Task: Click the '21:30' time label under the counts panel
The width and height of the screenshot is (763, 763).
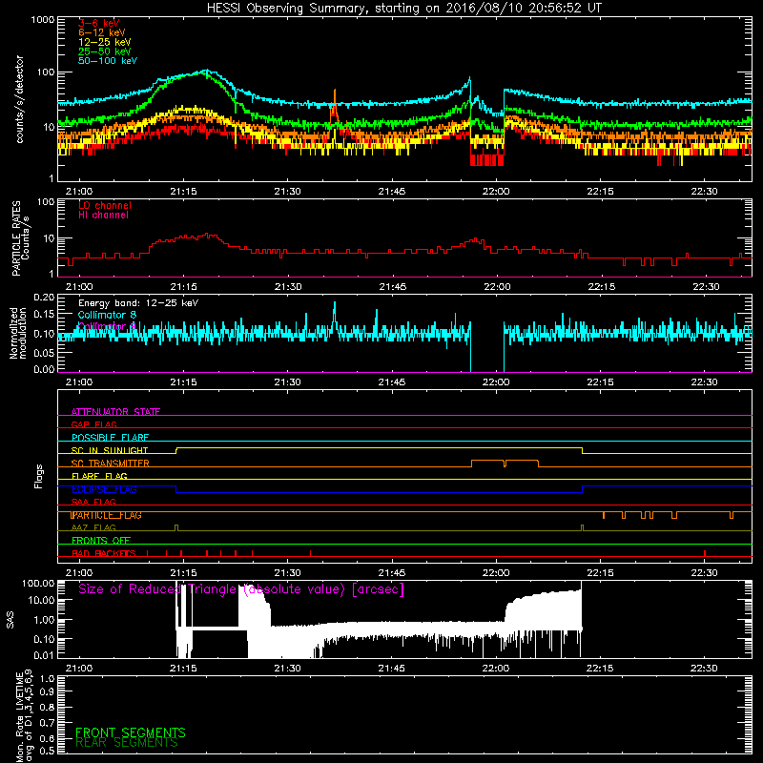Action: [x=287, y=192]
